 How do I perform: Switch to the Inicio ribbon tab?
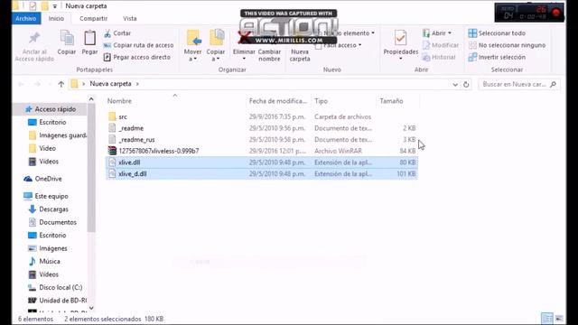coord(56,18)
